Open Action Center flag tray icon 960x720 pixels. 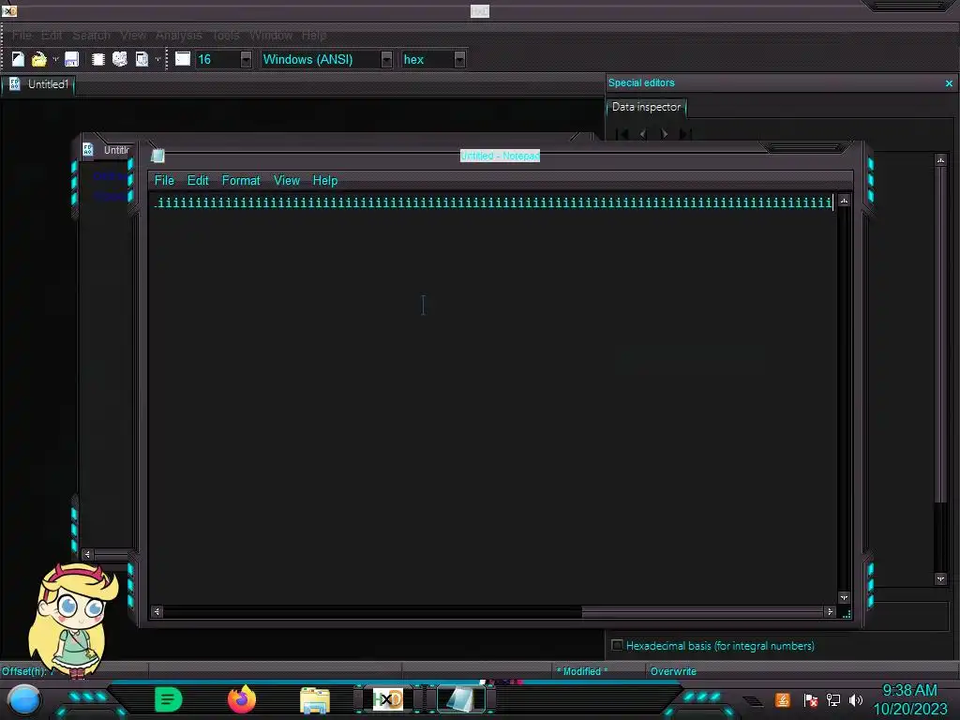coord(810,699)
